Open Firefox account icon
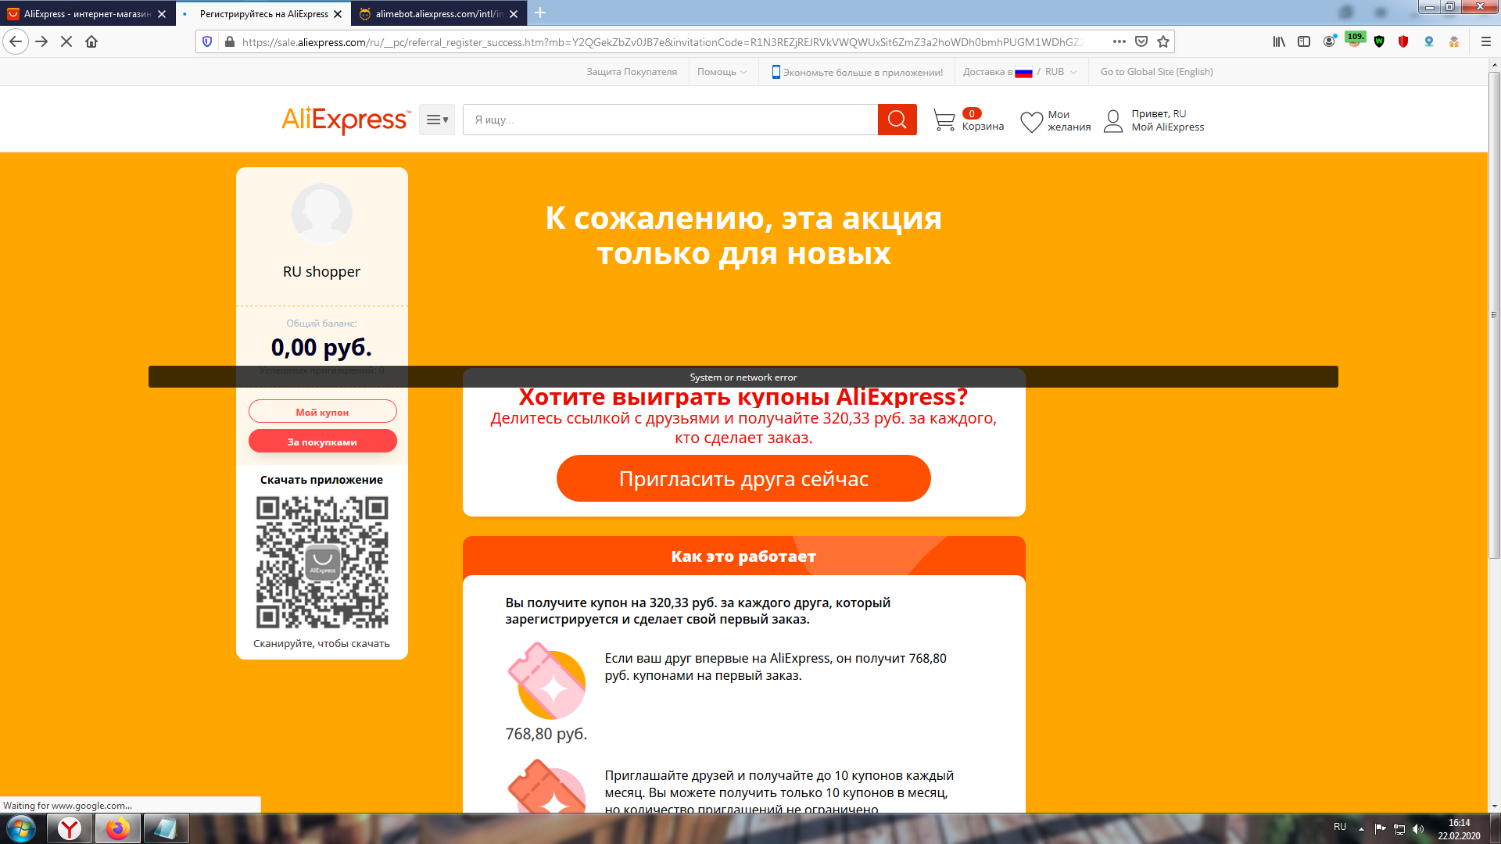 tap(1329, 41)
